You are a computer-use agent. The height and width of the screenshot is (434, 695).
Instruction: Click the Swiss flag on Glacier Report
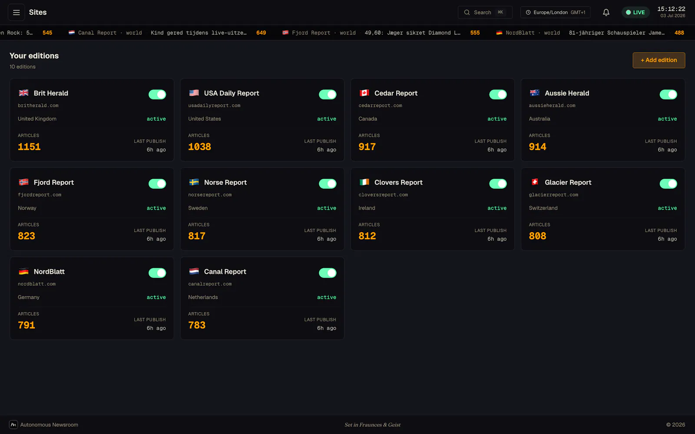click(x=535, y=182)
